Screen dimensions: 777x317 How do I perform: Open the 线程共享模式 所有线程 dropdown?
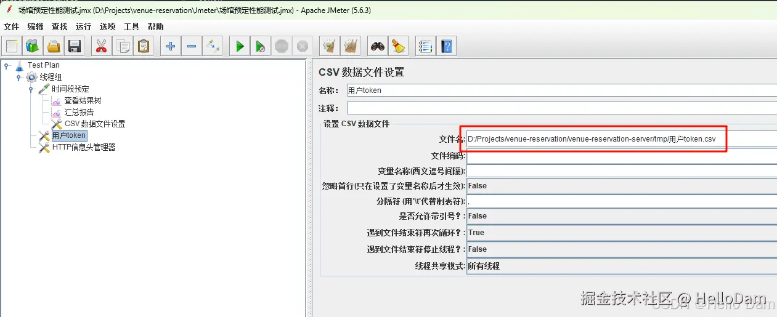pyautogui.click(x=622, y=266)
